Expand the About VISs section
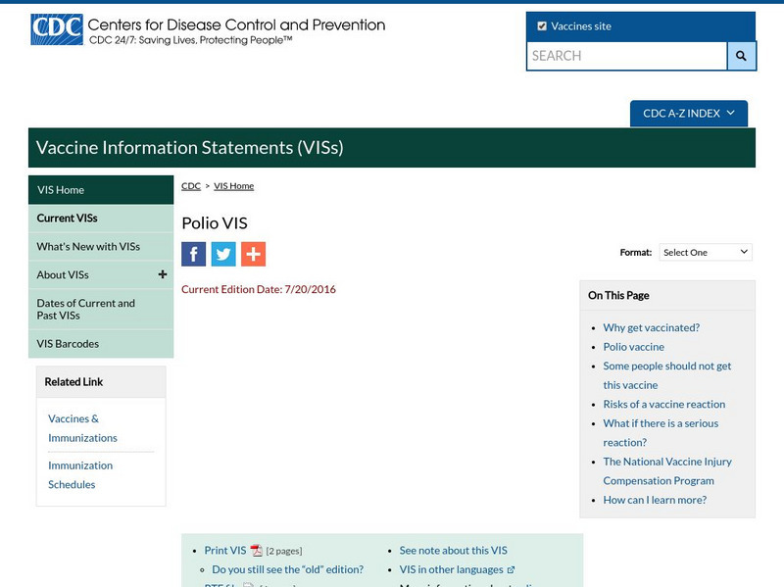Viewport: 784px width, 587px height. [162, 274]
